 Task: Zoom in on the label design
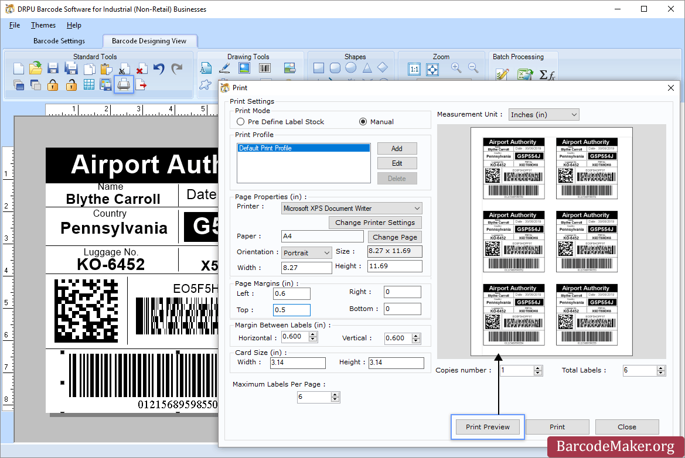(456, 68)
